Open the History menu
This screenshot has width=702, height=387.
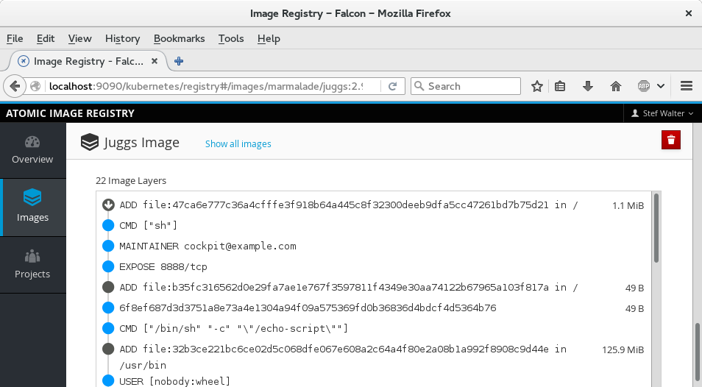pos(122,38)
